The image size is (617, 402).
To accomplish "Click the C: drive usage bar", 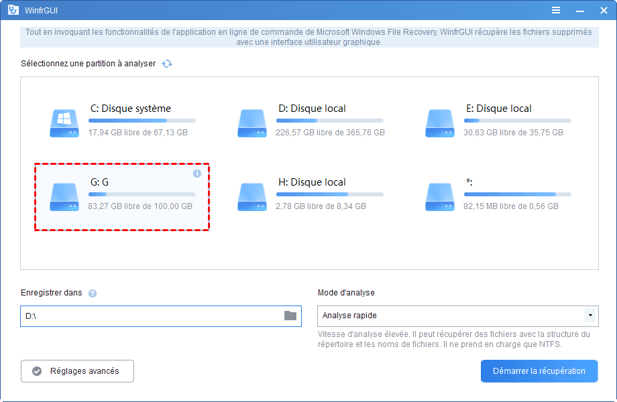I will click(x=142, y=121).
